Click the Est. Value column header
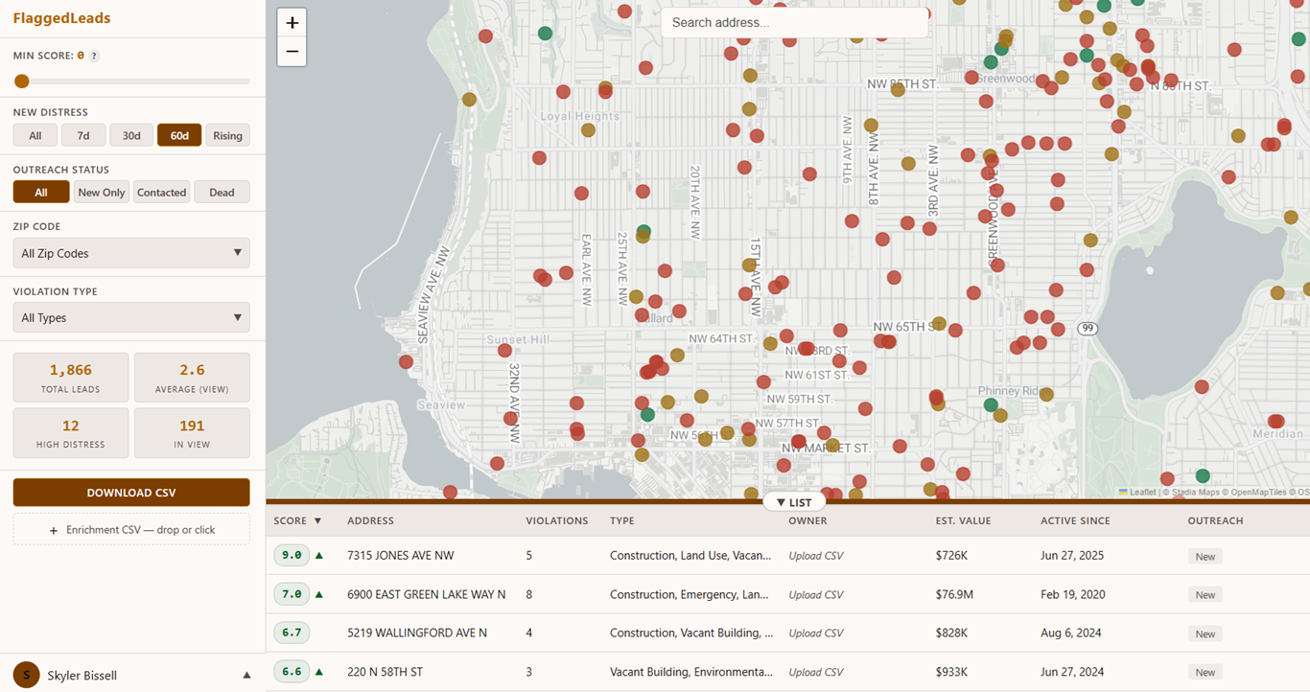 point(963,520)
